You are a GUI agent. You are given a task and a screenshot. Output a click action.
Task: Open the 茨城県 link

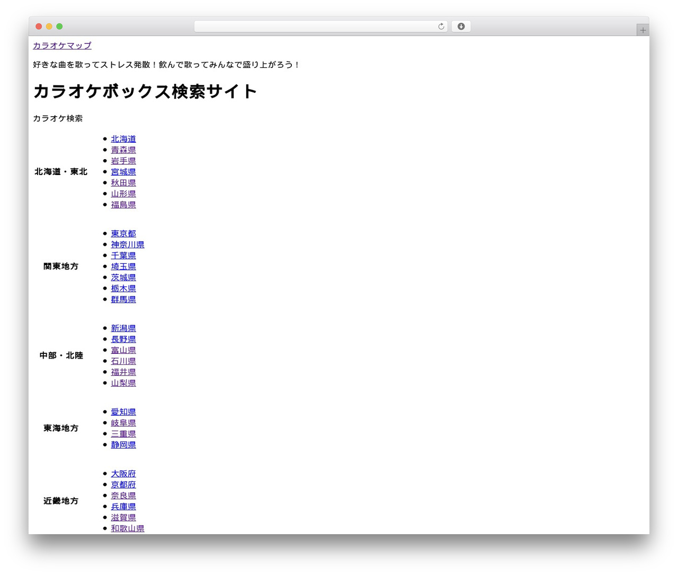tap(123, 277)
